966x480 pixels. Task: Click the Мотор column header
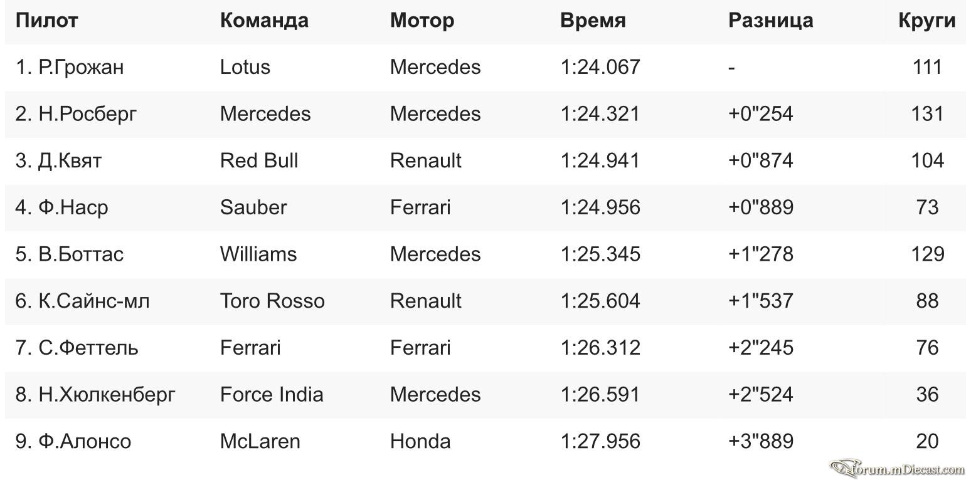pos(422,21)
